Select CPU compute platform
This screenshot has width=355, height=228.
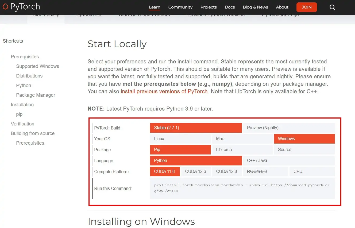click(312, 172)
